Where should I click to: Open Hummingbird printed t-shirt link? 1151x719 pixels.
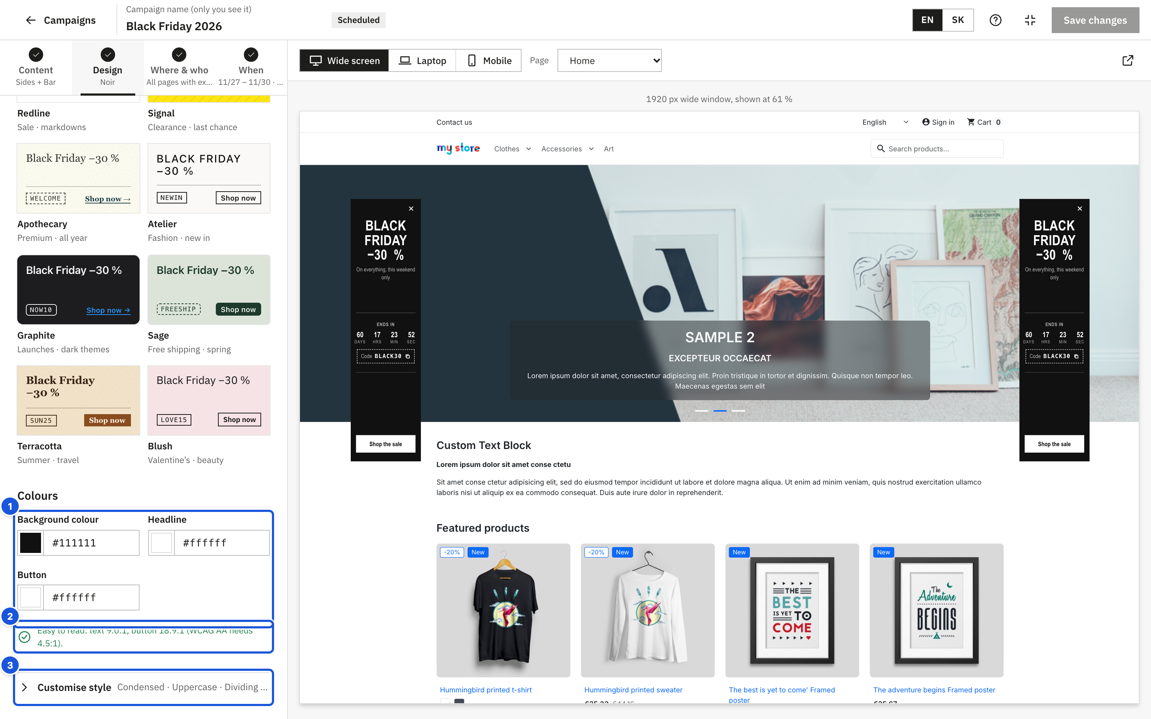tap(486, 690)
